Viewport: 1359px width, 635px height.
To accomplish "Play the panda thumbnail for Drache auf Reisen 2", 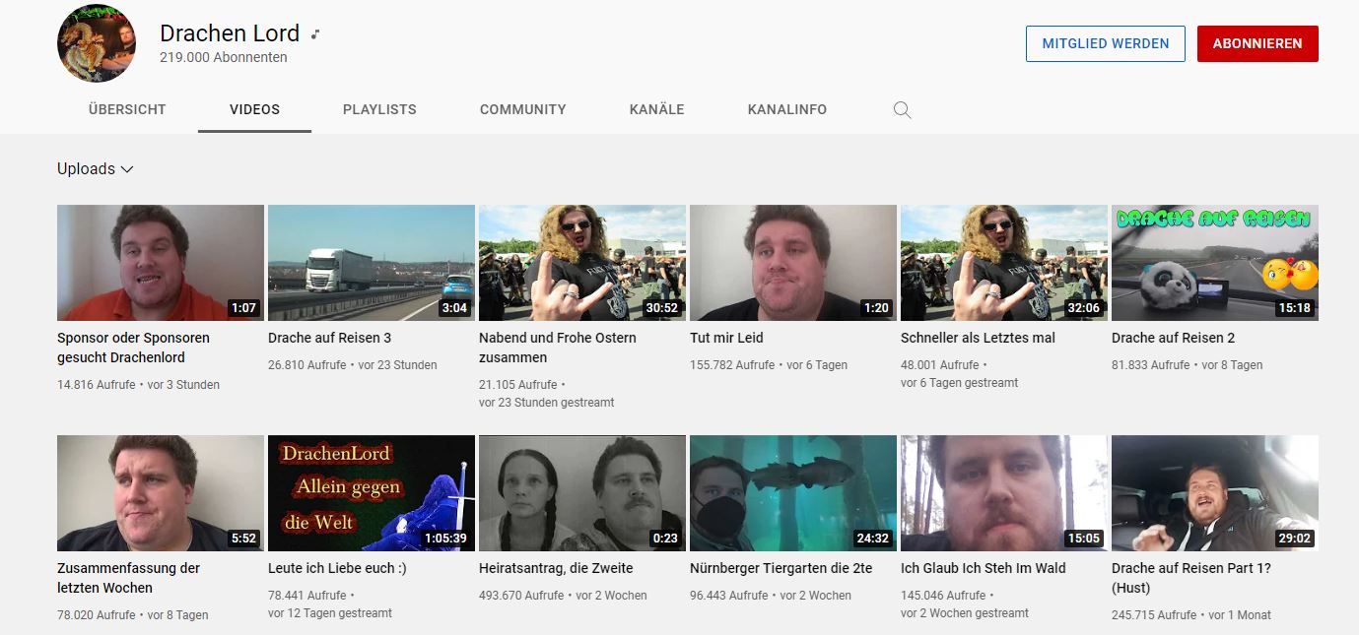I will (x=1215, y=263).
